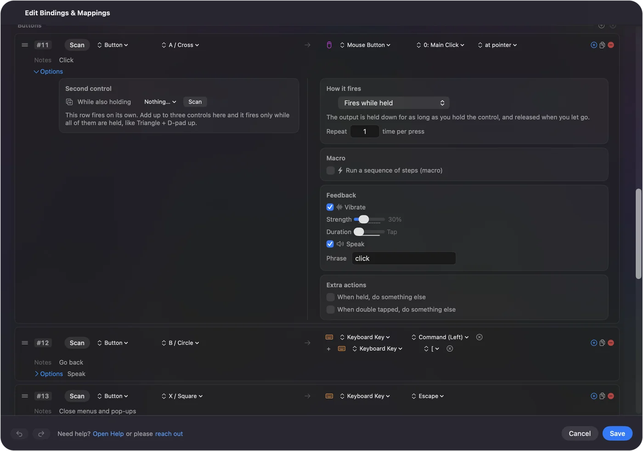643x451 pixels.
Task: Add an output to row #12 with the blue plus
Action: 594,343
